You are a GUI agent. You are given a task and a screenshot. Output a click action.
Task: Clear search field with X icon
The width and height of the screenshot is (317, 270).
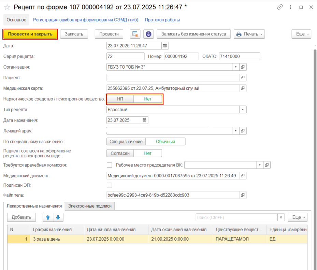[x=281, y=217]
